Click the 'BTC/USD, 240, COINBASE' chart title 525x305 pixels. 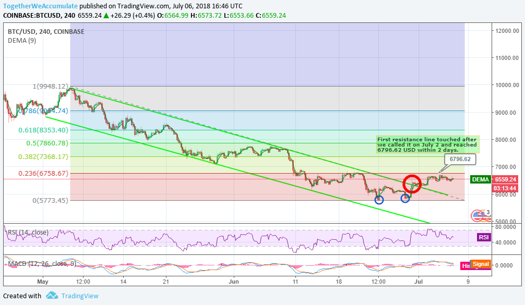pyautogui.click(x=46, y=31)
